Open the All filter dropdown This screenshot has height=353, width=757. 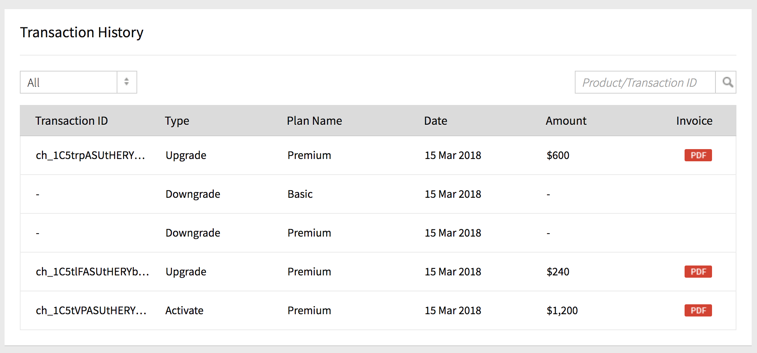79,82
